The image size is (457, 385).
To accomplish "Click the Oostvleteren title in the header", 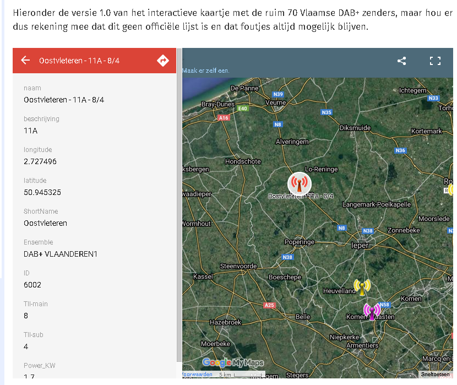I will point(79,61).
